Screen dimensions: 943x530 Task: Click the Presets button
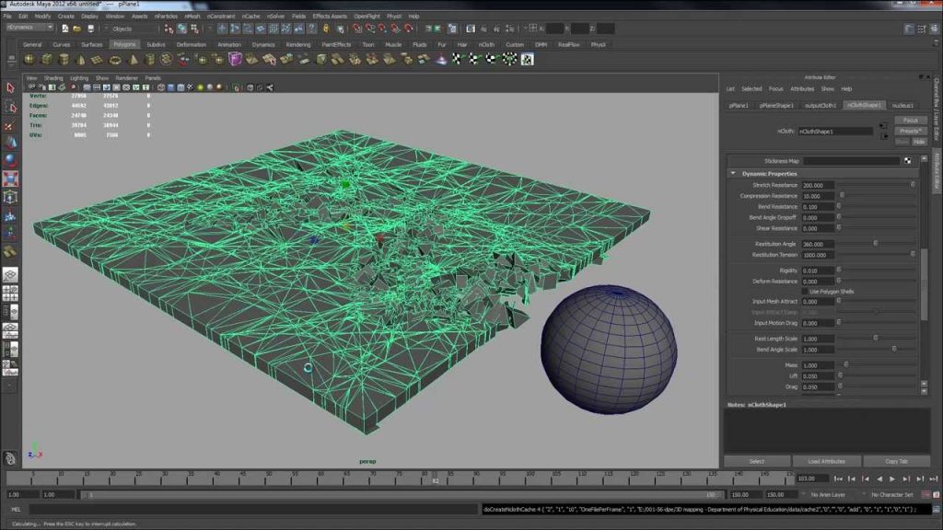(x=911, y=131)
